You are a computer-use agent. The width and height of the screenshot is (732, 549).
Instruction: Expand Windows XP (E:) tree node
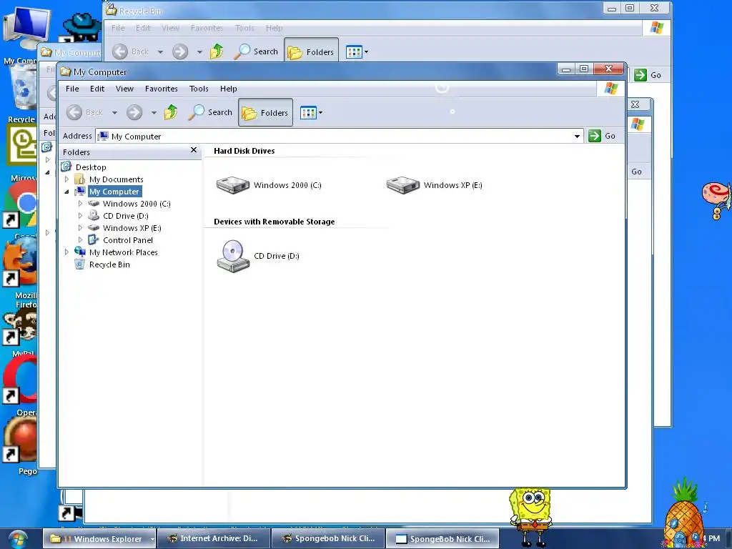80,228
